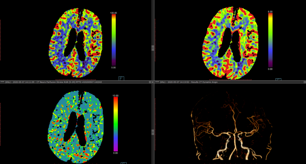
Task: Click the MTTD perfusion map brain image
Action: coord(76,127)
